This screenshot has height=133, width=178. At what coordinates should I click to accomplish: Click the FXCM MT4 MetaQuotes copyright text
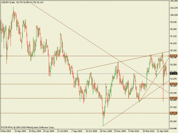[28, 127]
